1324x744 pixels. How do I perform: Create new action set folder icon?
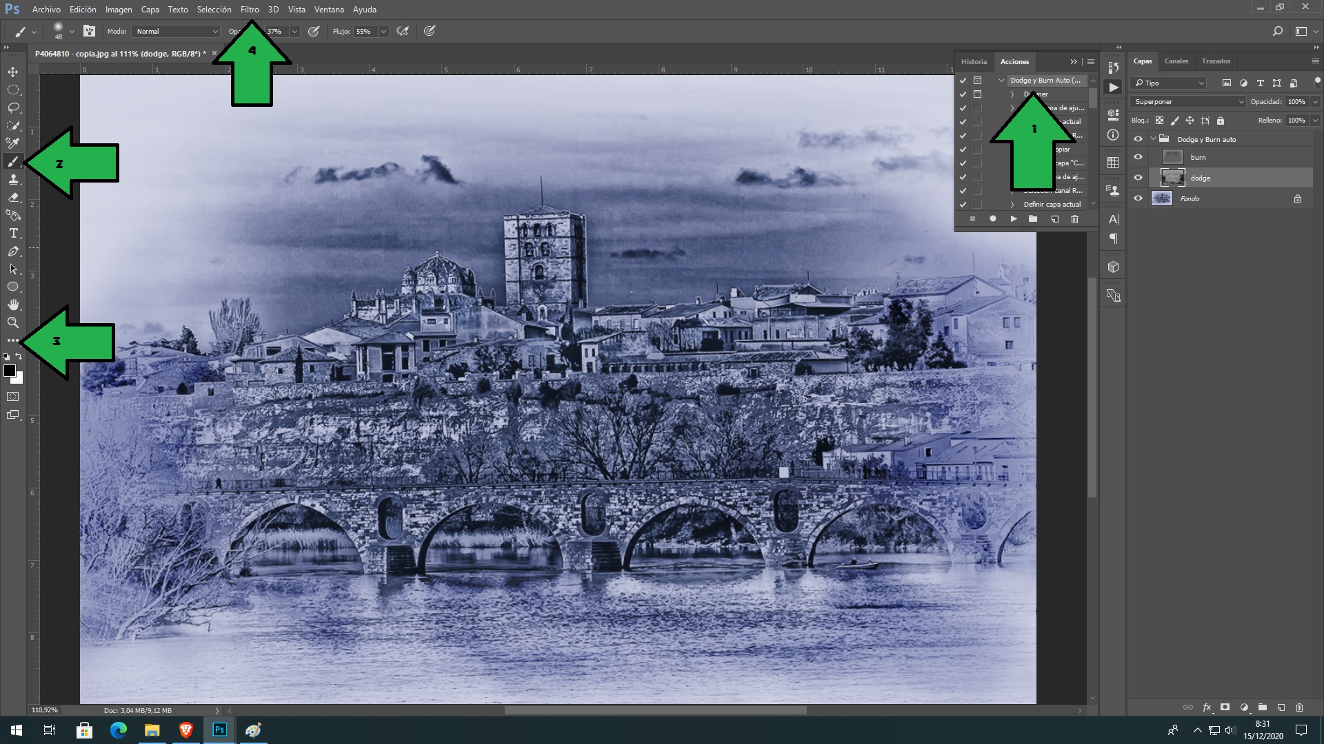[1033, 219]
